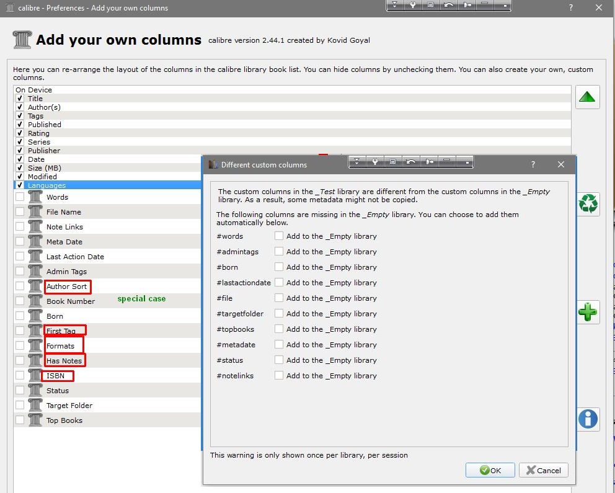Uncheck the Title column checkbox
This screenshot has width=615, height=493.
[x=20, y=98]
